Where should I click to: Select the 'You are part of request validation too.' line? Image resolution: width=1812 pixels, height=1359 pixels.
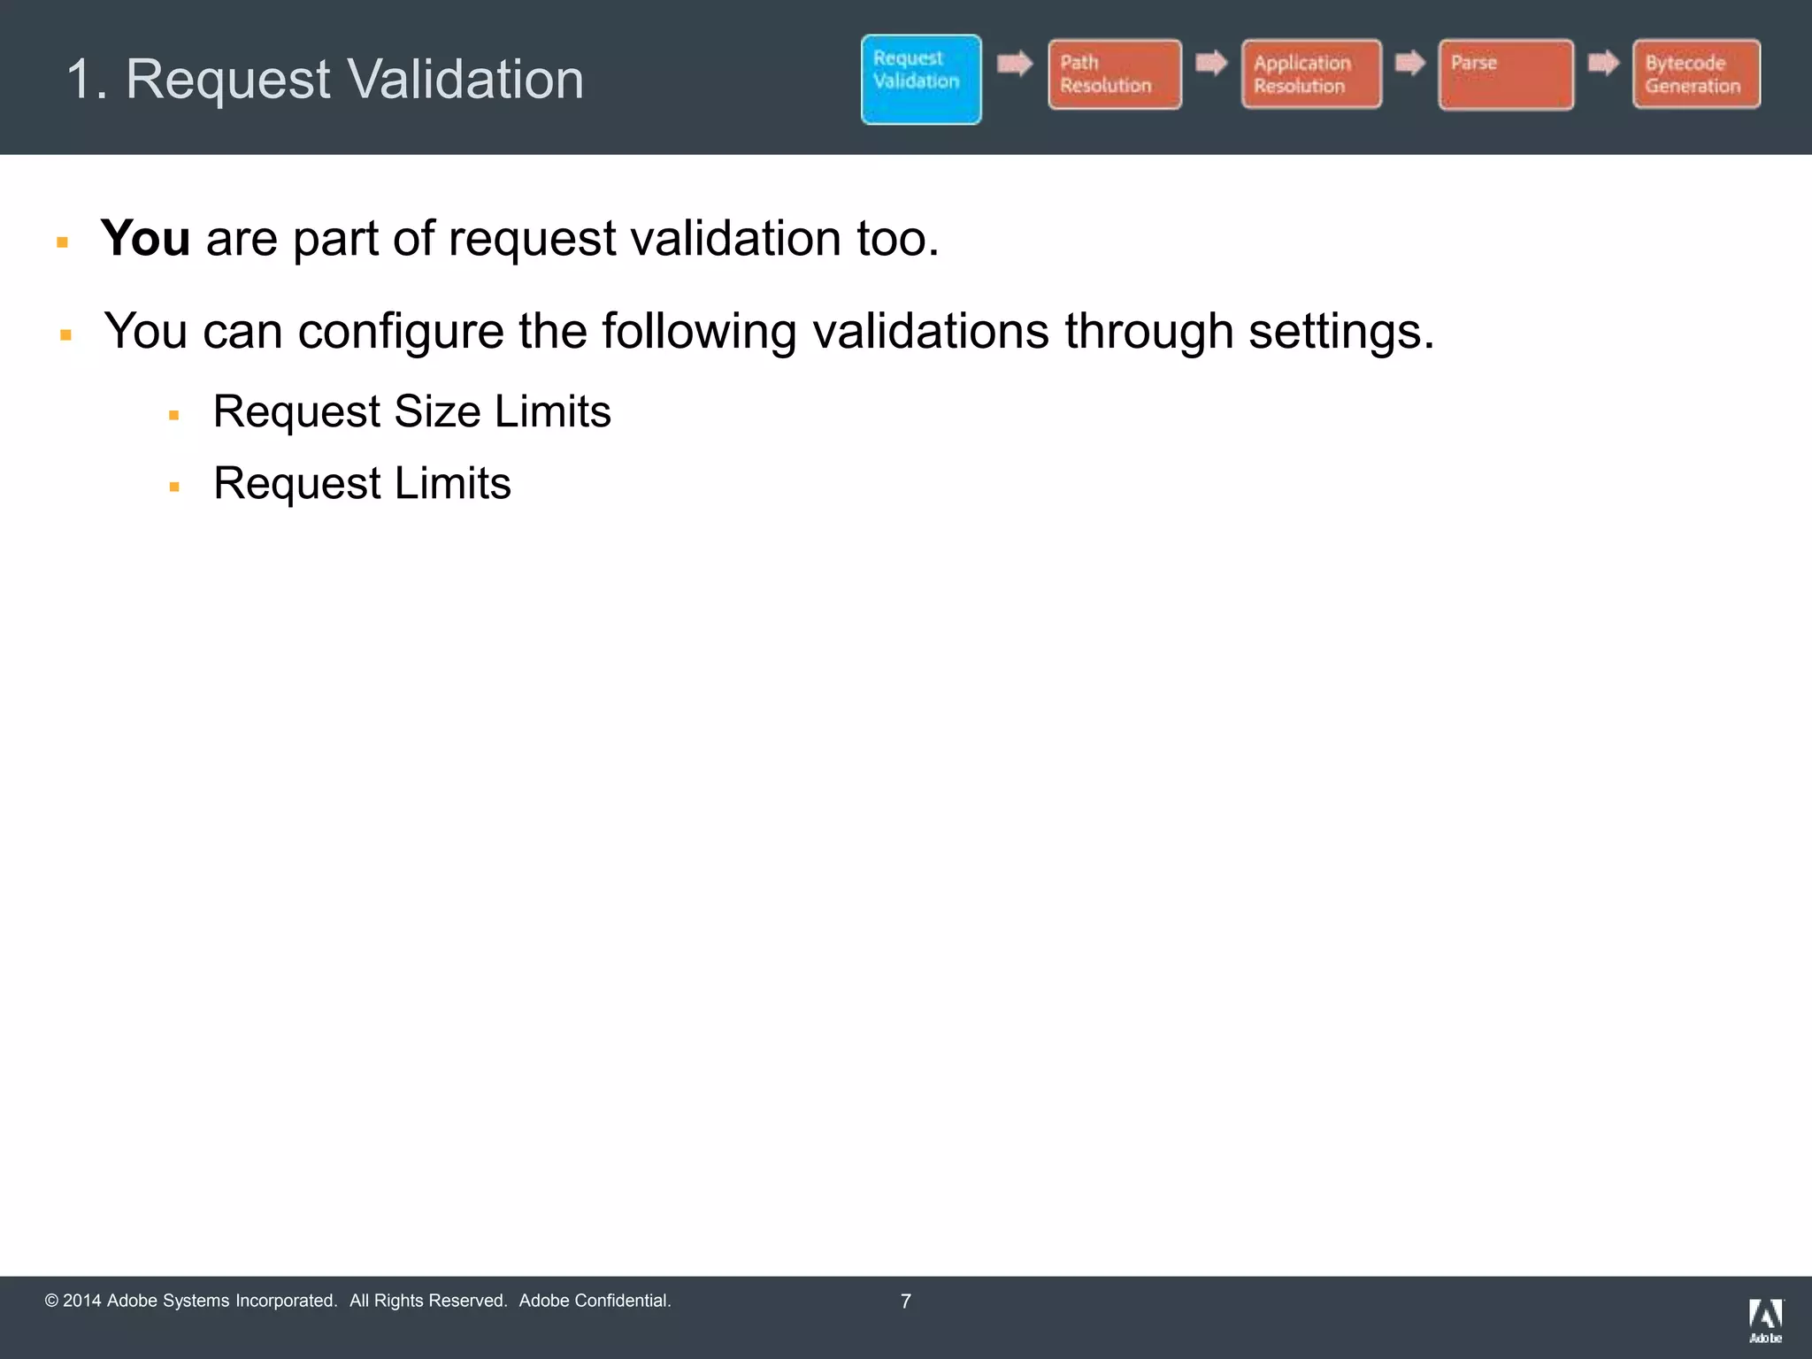click(x=520, y=239)
